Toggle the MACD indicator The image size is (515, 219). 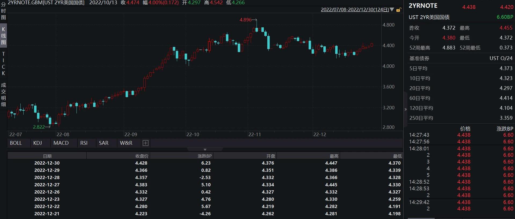[61, 143]
